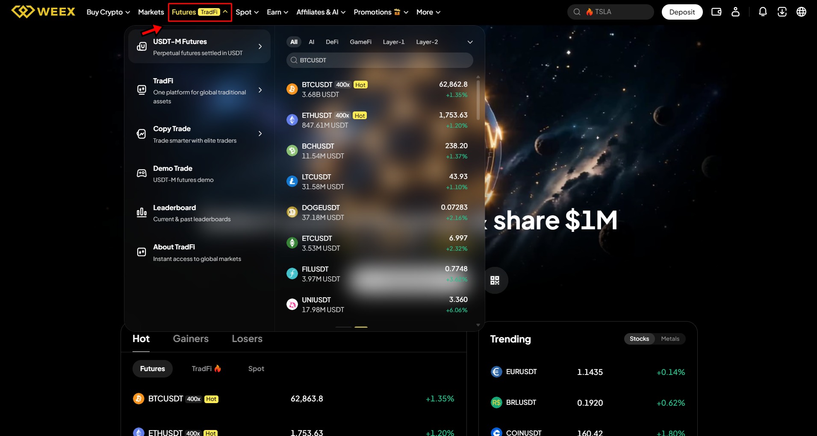
Task: Click the Uniswap coin icon
Action: (x=292, y=304)
